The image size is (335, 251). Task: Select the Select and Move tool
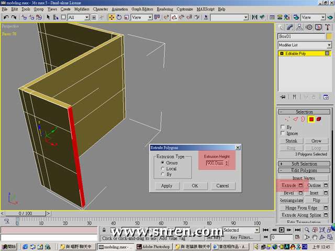112,17
